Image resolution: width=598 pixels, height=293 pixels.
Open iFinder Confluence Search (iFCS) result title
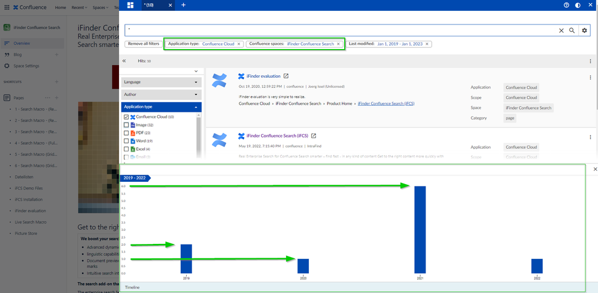(x=277, y=136)
